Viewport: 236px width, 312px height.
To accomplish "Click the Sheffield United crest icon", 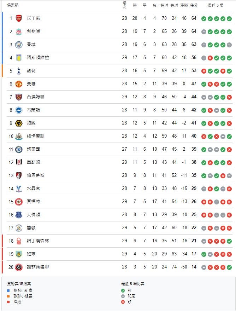I will [19, 267].
